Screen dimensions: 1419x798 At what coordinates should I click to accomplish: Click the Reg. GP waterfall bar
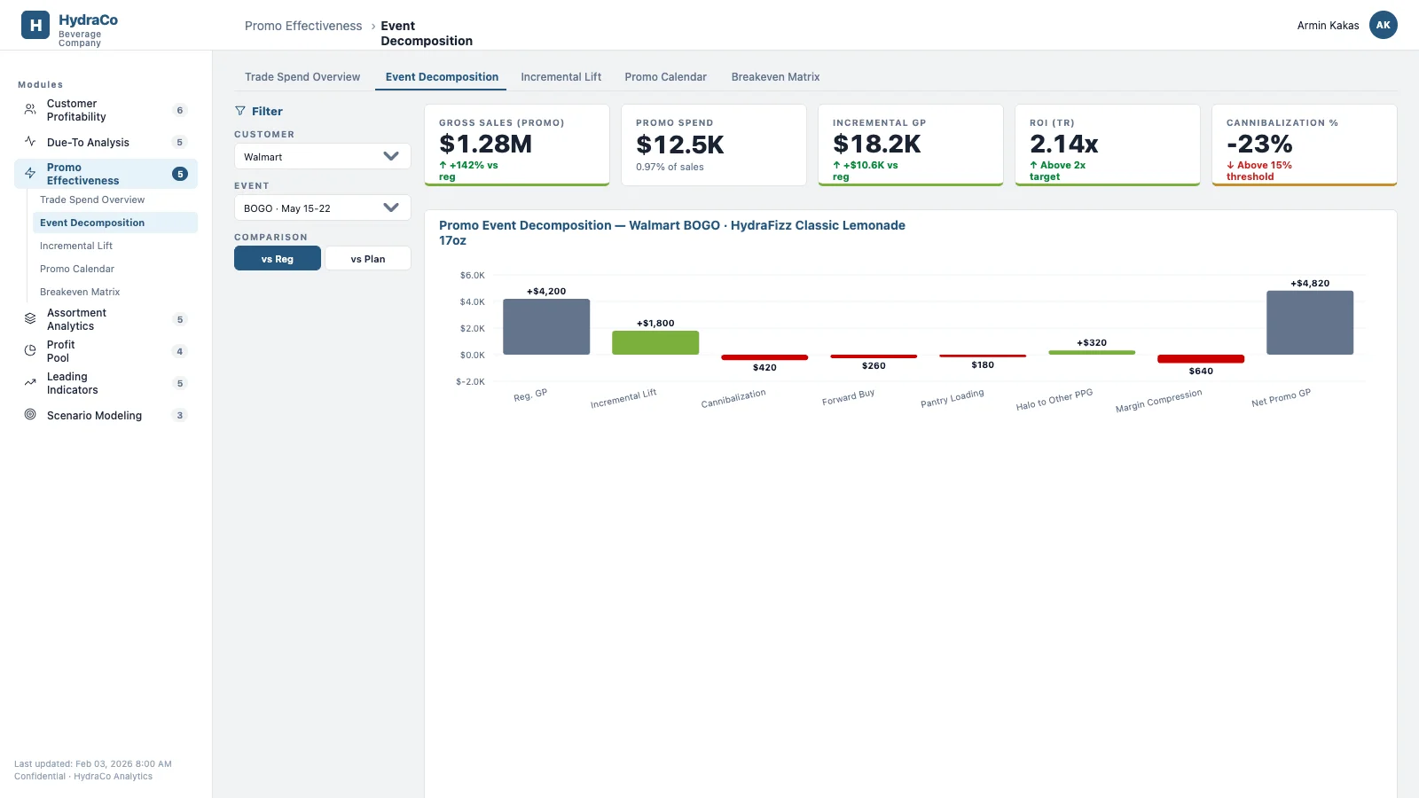click(x=546, y=326)
